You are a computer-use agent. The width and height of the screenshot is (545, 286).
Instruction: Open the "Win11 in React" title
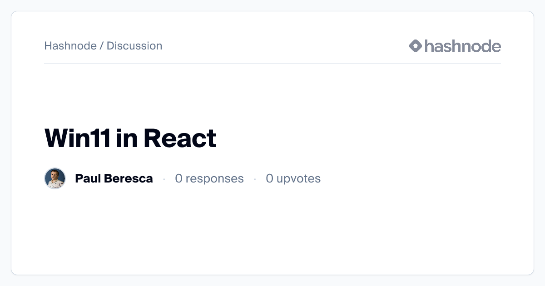point(130,138)
